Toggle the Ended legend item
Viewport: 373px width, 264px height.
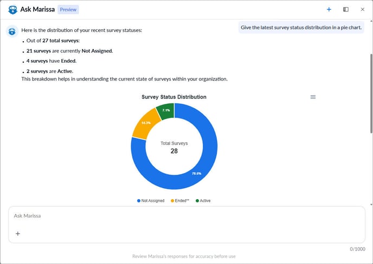[182, 201]
